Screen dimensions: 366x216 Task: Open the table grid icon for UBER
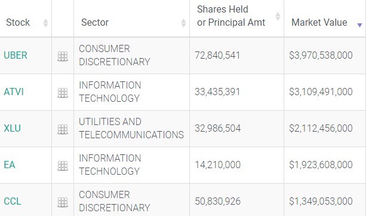[63, 56]
